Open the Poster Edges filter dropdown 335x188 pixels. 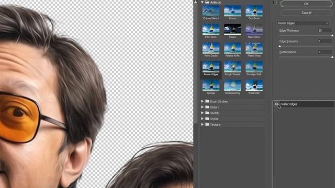[303, 23]
